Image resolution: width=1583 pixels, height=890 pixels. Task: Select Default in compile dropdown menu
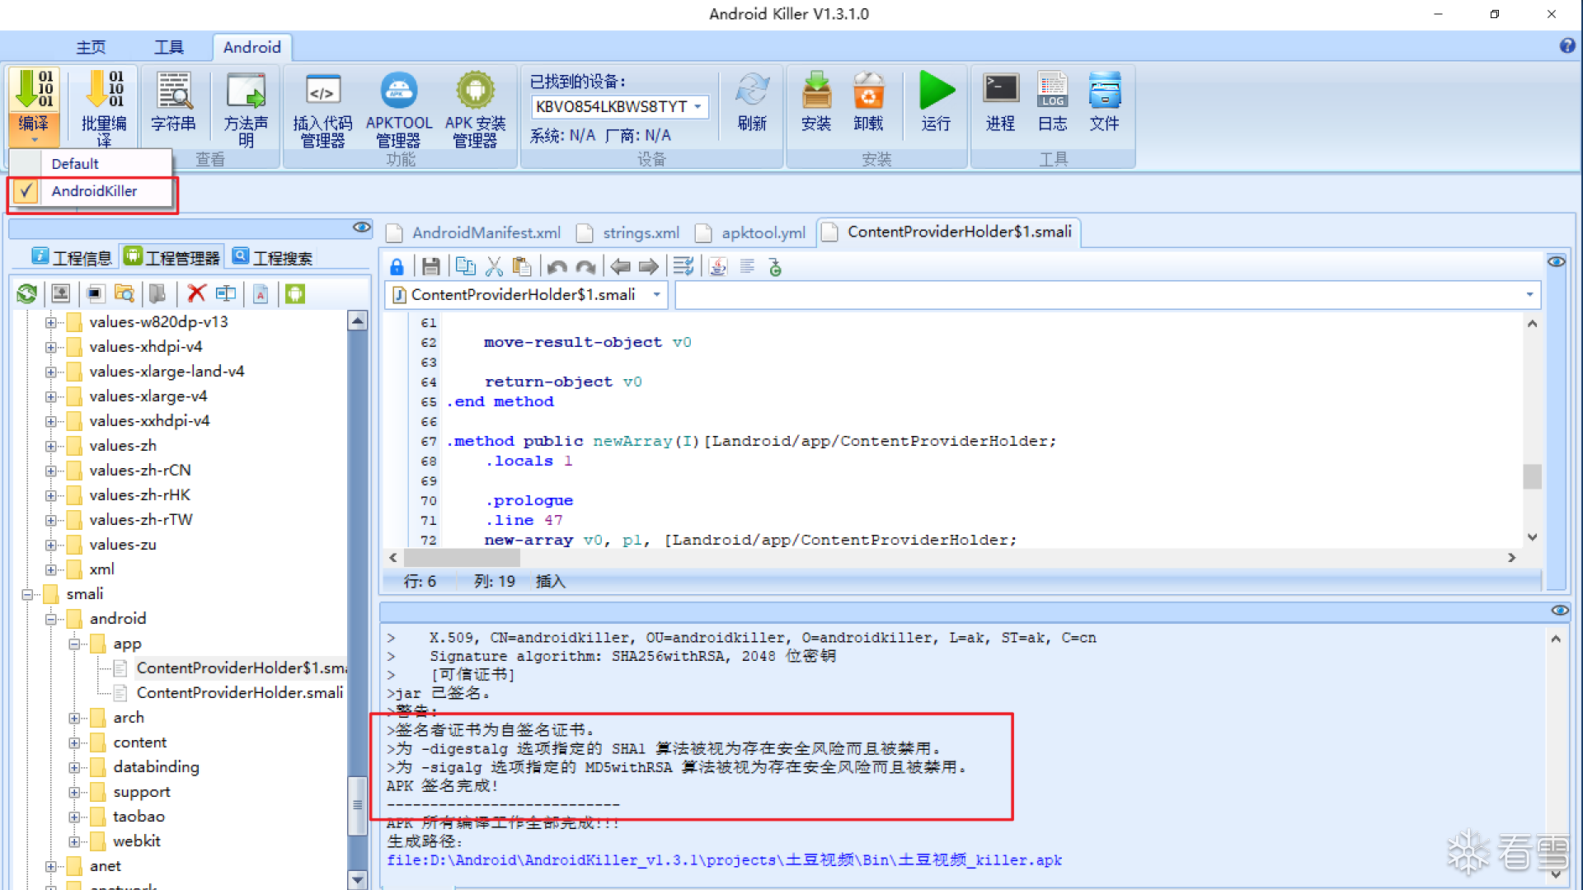click(75, 164)
